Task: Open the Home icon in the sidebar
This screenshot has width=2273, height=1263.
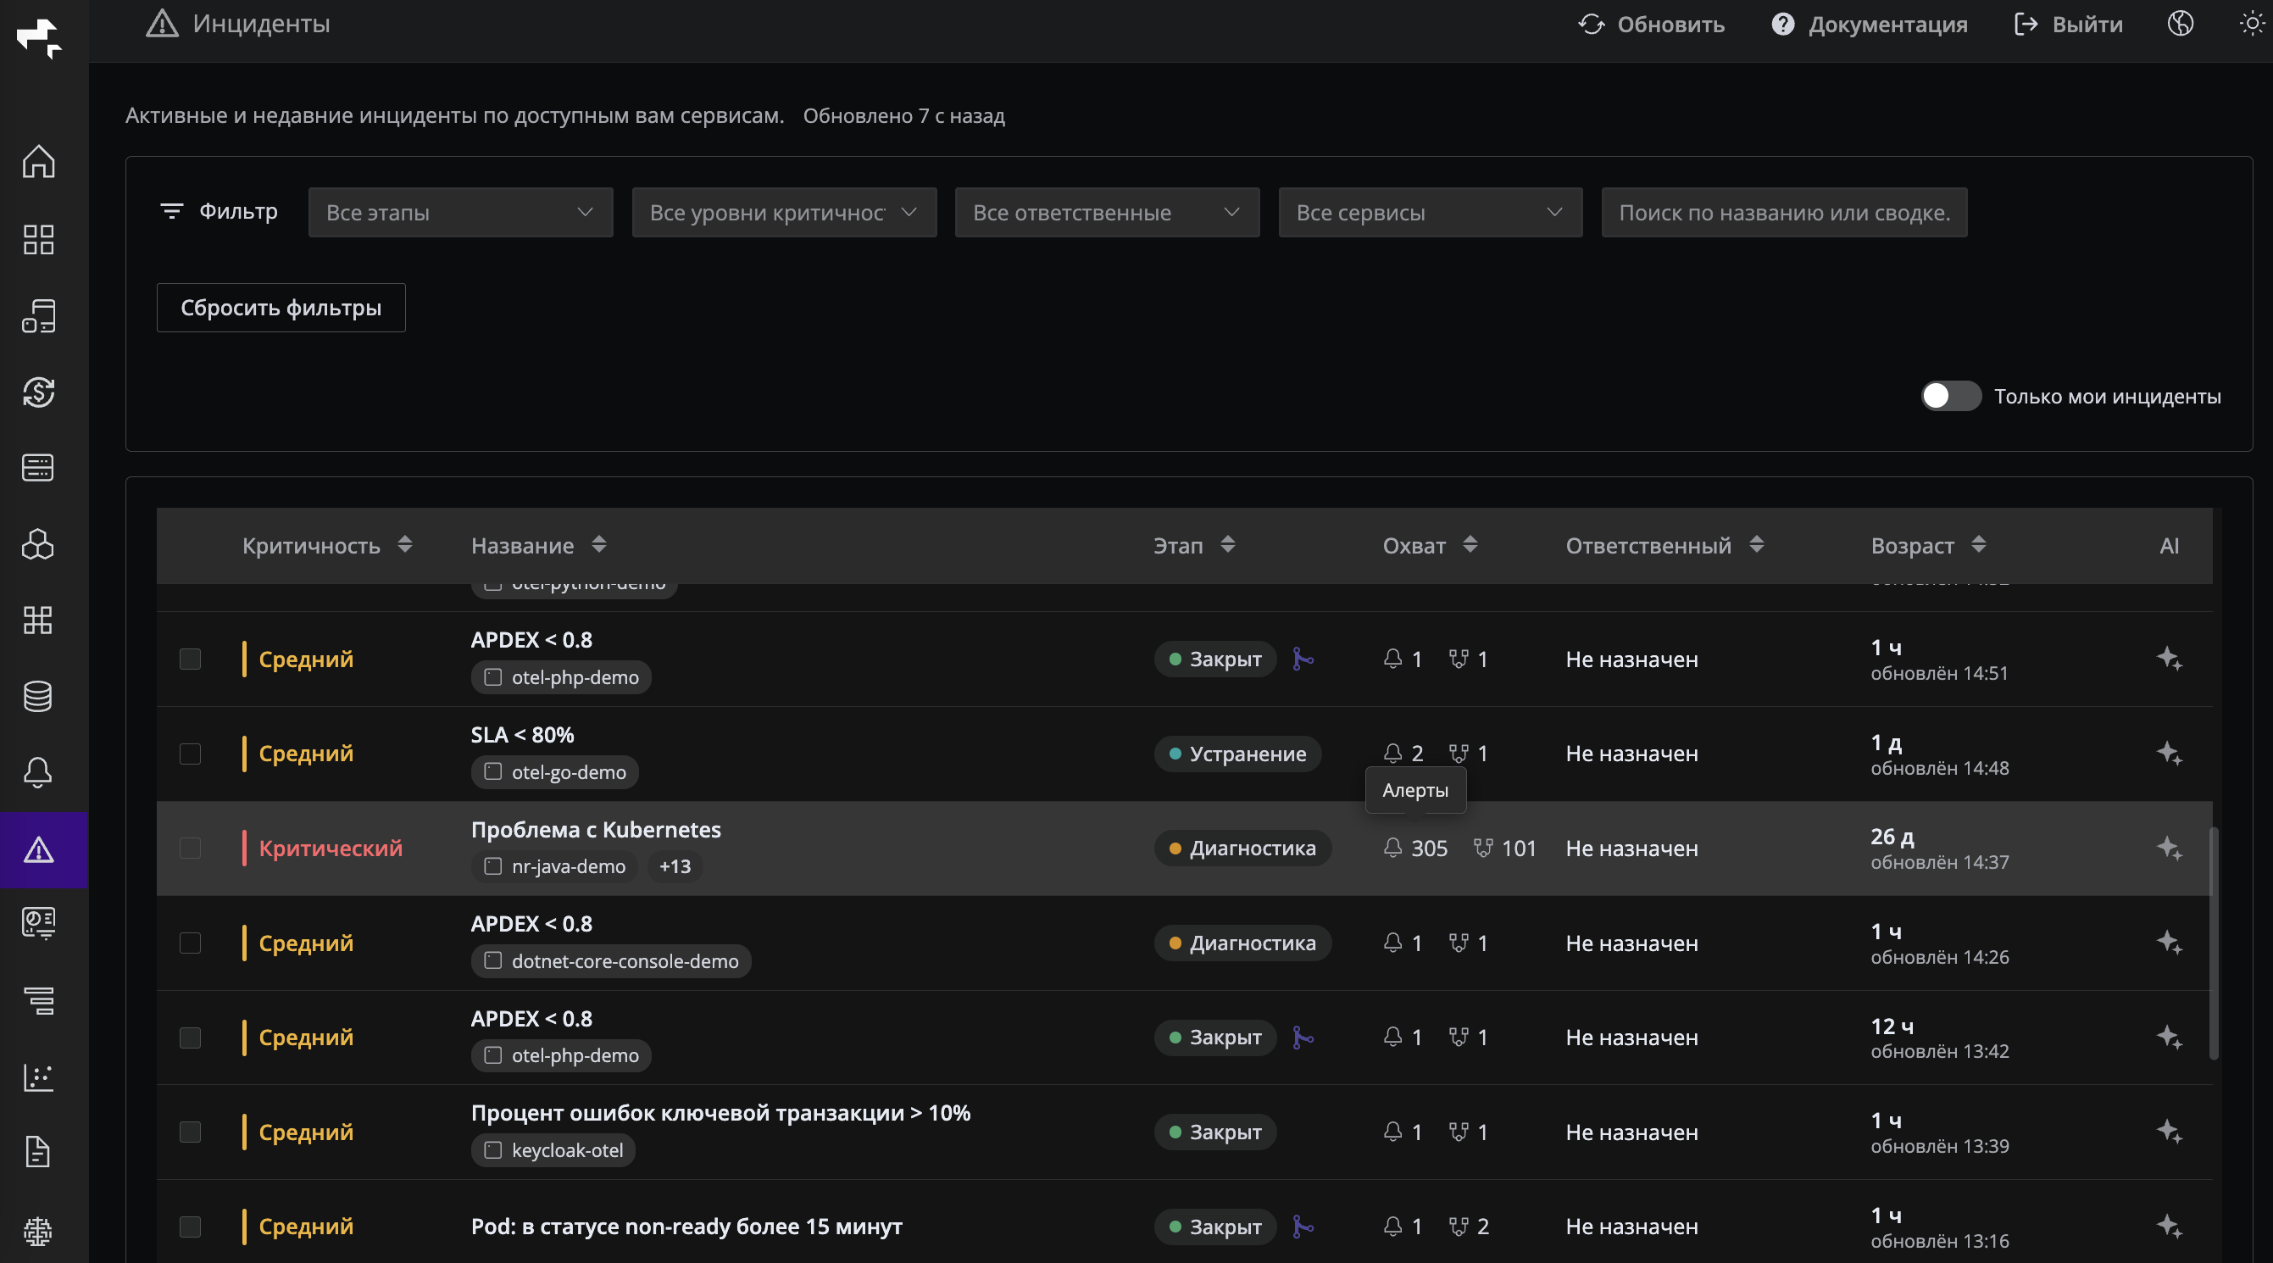Action: coord(38,162)
